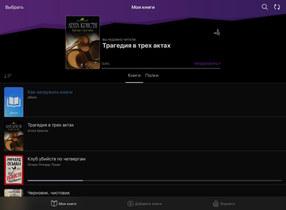Select Черновик. чистовик title
Viewport: 286px width, 210px height.
click(49, 193)
